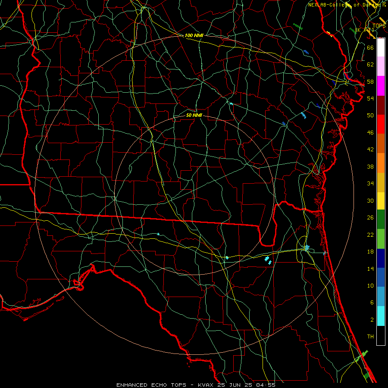388x388 pixels.
Task: Click the light green echo at the southeast coast
Action: click(x=362, y=356)
